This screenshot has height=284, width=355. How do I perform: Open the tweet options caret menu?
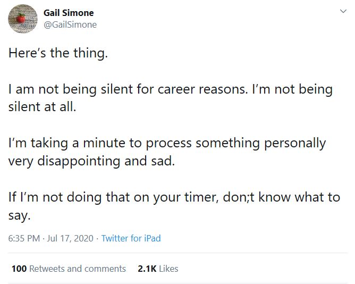coord(342,11)
